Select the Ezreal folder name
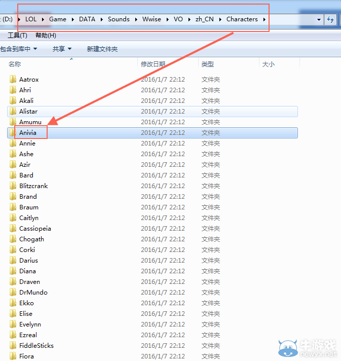Image resolution: width=341 pixels, height=361 pixels. pos(28,335)
